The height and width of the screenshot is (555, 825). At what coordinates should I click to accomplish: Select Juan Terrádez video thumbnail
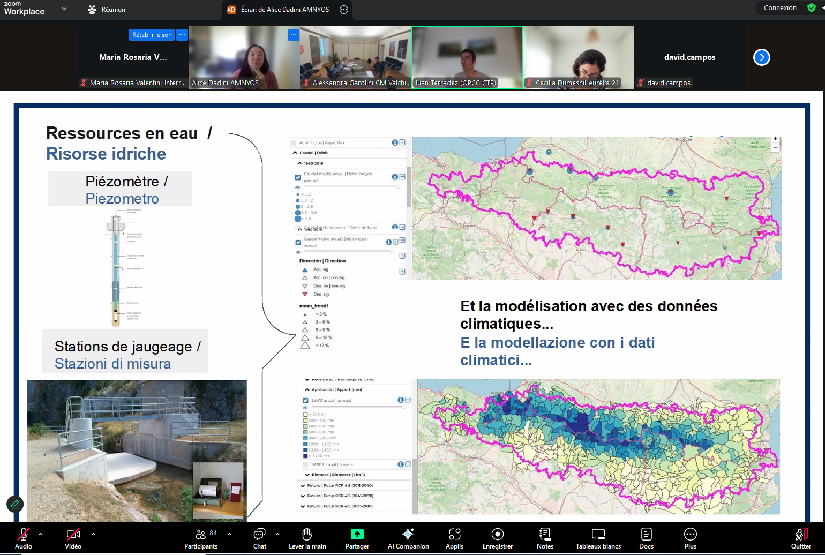pyautogui.click(x=467, y=57)
